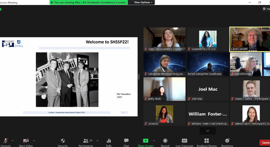This screenshot has height=147, width=270.
Task: Expand the audio options arrow next to Unmute
Action: (x=13, y=141)
